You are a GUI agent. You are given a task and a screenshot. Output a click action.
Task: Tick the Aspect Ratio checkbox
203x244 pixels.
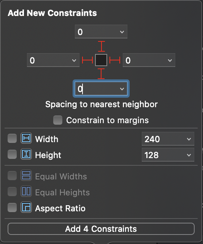tap(12, 208)
